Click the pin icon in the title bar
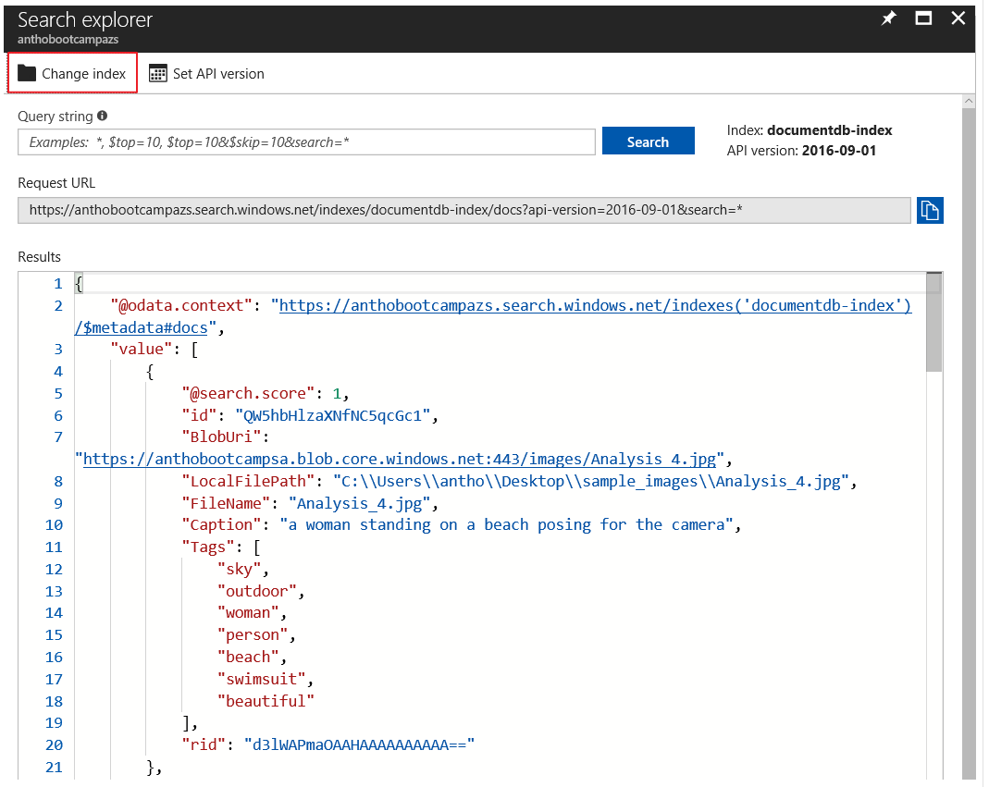This screenshot has width=989, height=787. pos(888,18)
